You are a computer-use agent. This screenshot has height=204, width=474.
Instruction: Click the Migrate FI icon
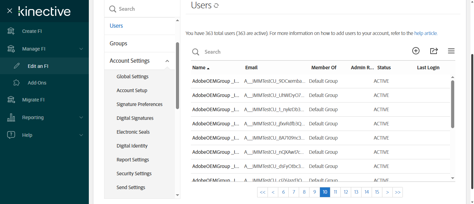point(11,100)
